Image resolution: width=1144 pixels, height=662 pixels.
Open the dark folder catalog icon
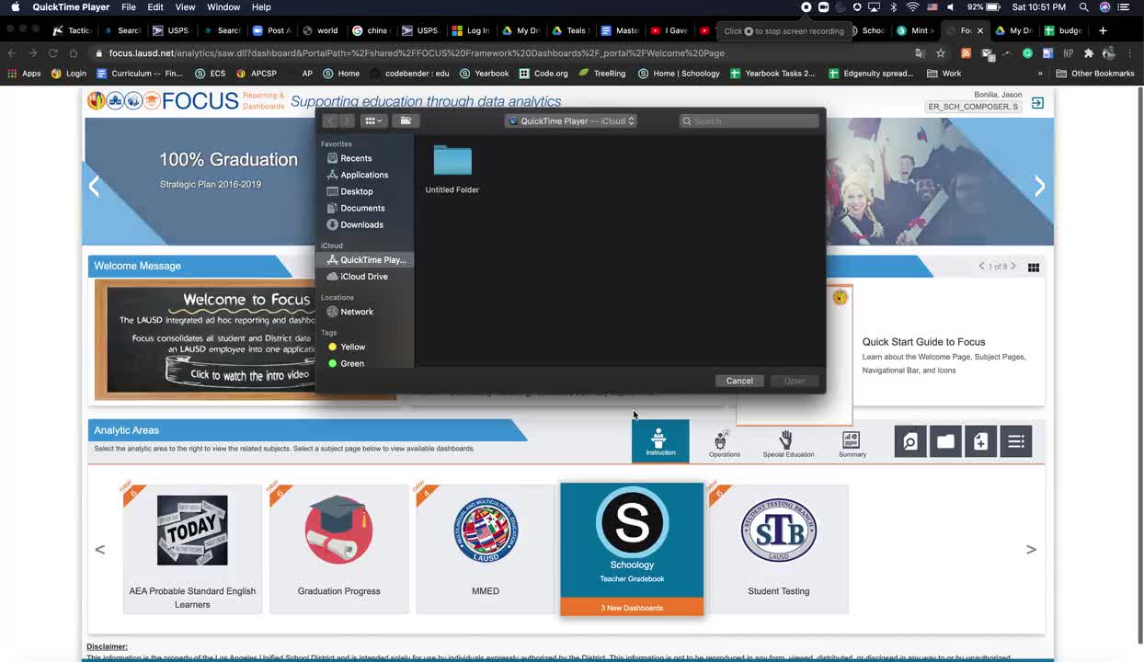pyautogui.click(x=945, y=442)
